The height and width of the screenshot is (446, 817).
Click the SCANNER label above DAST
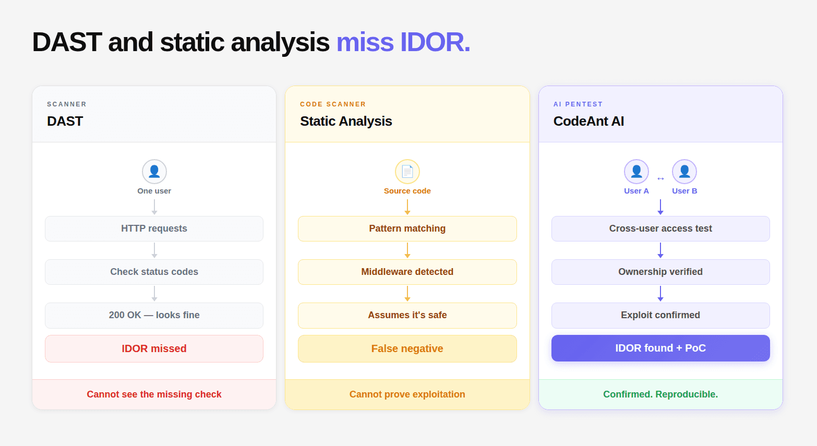pyautogui.click(x=67, y=104)
